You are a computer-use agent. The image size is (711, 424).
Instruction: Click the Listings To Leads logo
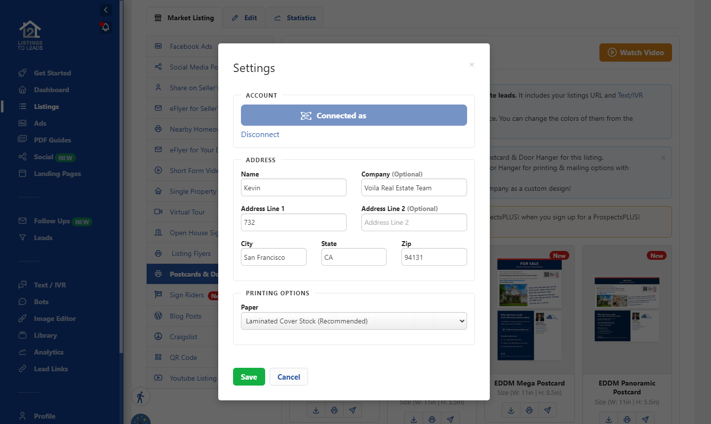click(x=30, y=35)
